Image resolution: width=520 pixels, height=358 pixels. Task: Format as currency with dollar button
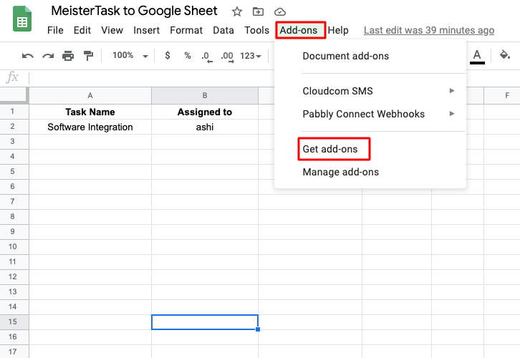(167, 56)
